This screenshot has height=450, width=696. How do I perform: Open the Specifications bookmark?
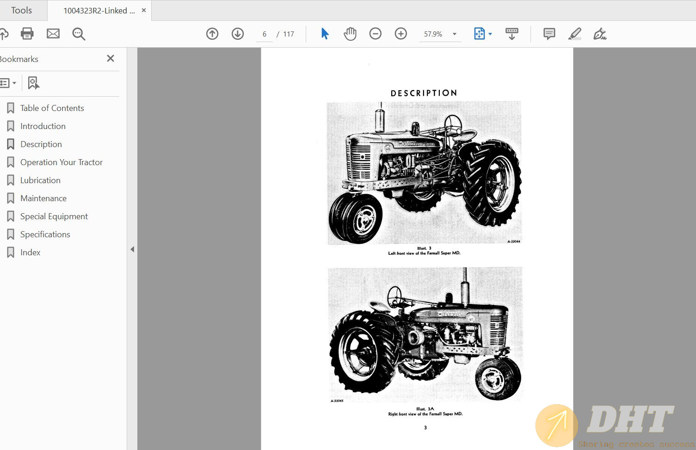(x=45, y=234)
